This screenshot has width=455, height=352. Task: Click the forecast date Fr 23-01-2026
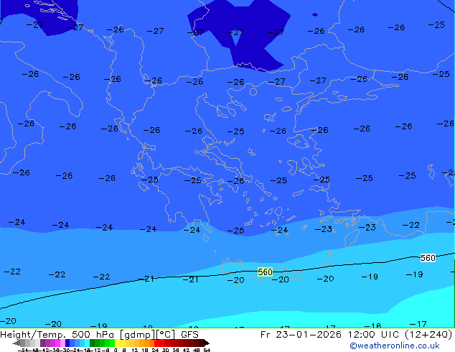pos(301,335)
